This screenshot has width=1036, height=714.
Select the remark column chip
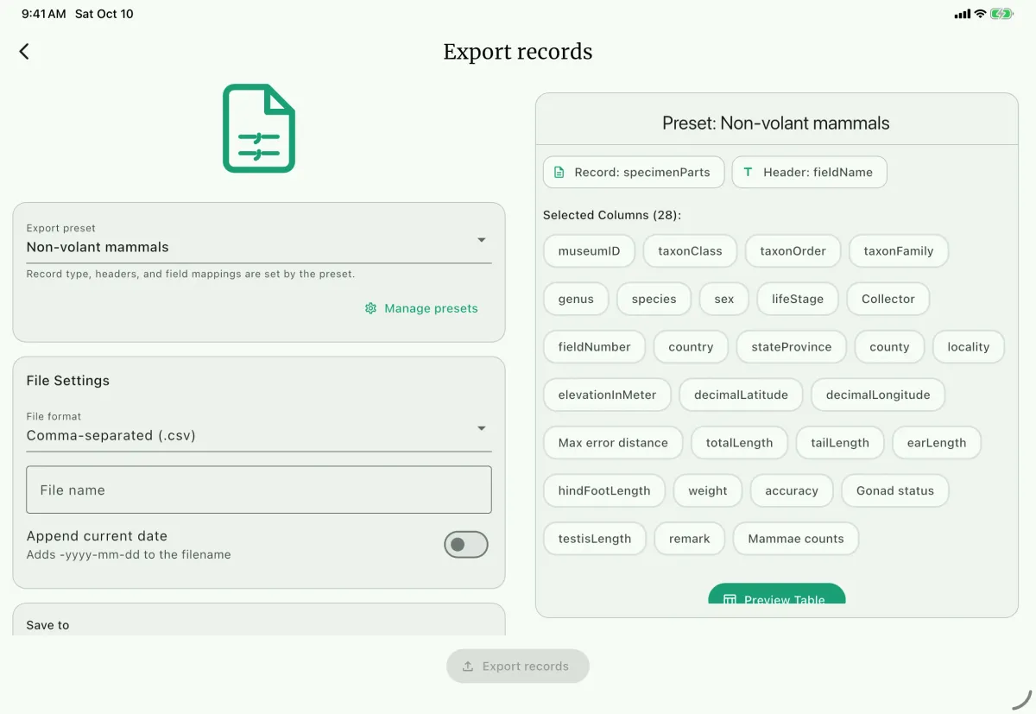(x=689, y=539)
